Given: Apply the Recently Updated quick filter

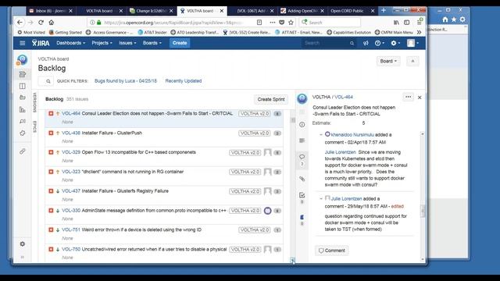Looking at the screenshot, I should pyautogui.click(x=184, y=81).
